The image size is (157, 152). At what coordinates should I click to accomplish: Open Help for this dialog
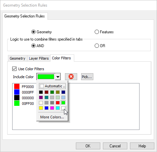tap(142, 146)
